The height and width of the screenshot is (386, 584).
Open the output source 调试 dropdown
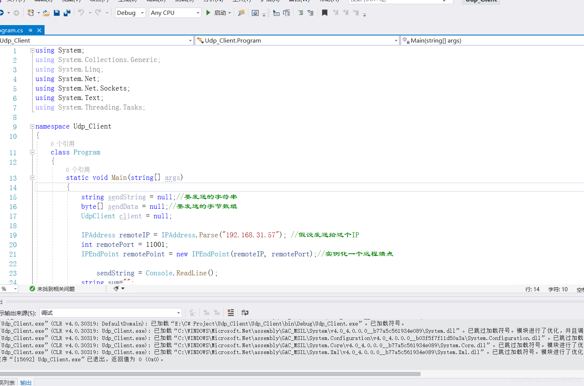click(110, 313)
